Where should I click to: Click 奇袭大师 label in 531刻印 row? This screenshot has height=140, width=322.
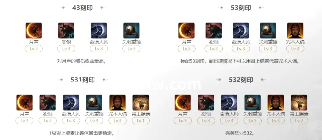coord(71,114)
